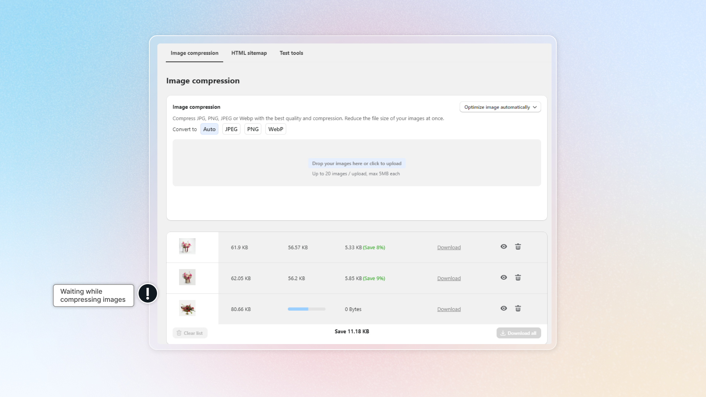The width and height of the screenshot is (706, 397).
Task: Preview the 80.66 KB image with eye icon
Action: (x=504, y=308)
